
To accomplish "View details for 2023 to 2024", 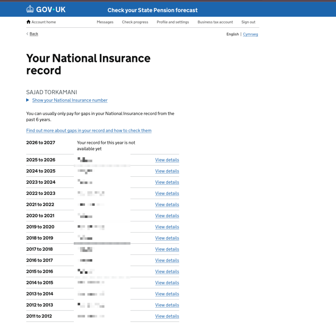I will click(167, 182).
